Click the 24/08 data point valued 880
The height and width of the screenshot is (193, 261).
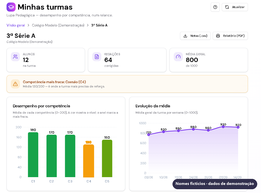(x=193, y=129)
